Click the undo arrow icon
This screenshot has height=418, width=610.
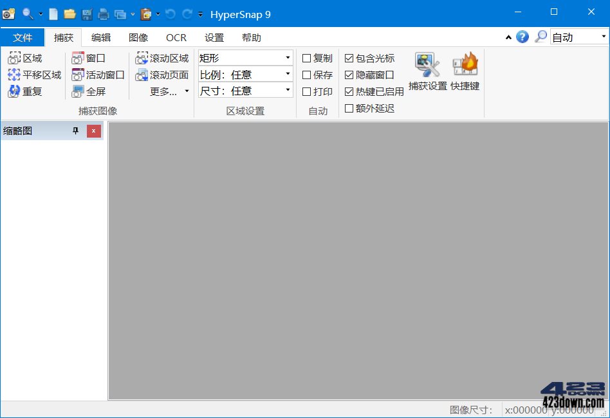[170, 14]
